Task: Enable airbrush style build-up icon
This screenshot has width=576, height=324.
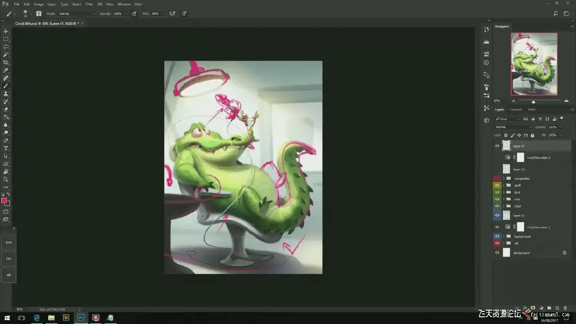Action: coord(173,13)
